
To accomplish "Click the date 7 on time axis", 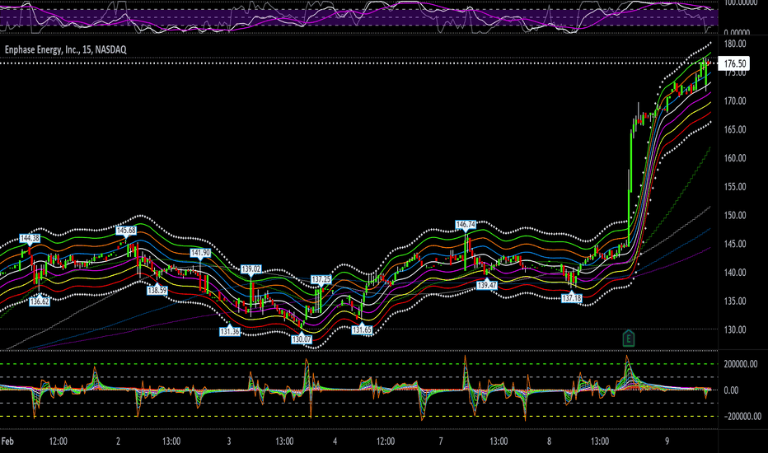I will point(441,441).
